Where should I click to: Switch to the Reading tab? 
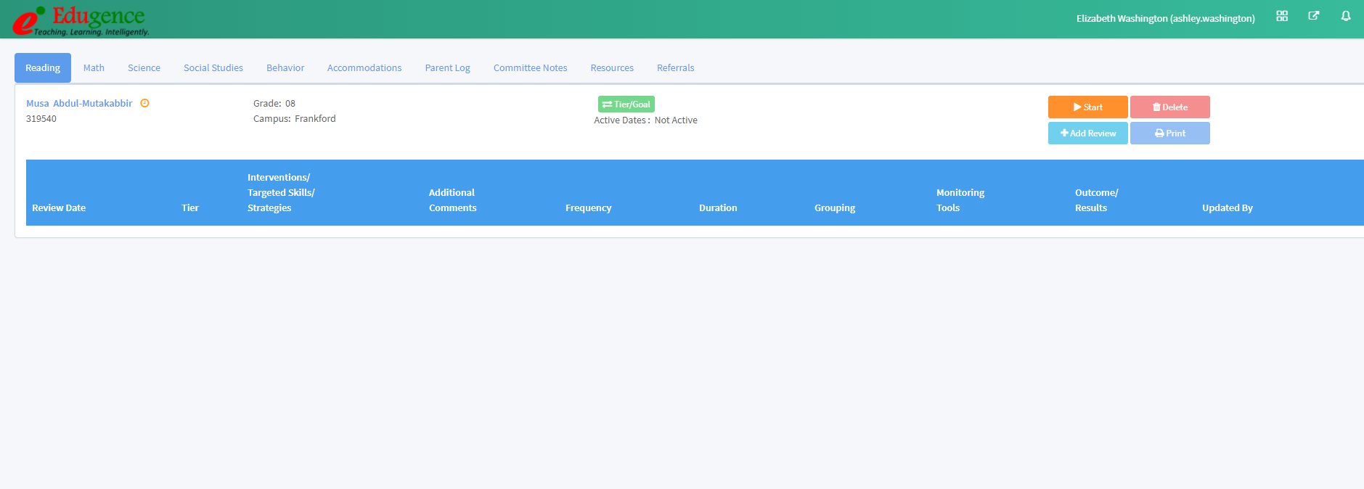click(x=43, y=68)
